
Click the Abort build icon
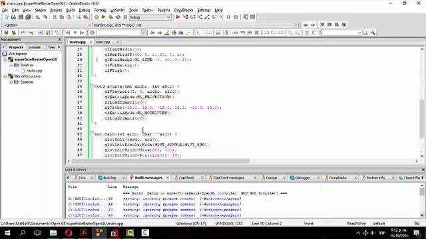tap(125, 17)
